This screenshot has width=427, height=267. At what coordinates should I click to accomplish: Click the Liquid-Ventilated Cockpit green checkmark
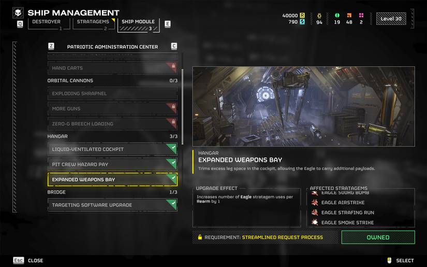(173, 148)
